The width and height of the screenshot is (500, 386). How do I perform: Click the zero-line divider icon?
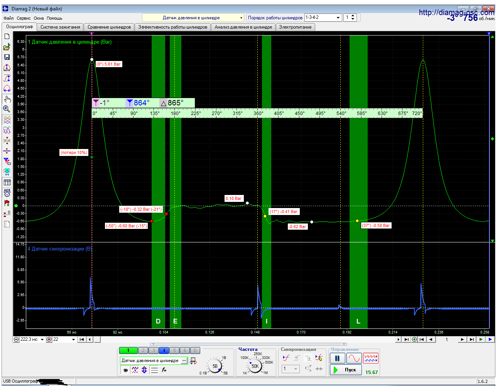coord(7,151)
